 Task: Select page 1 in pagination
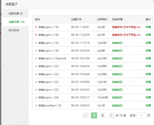[x=94, y=115]
